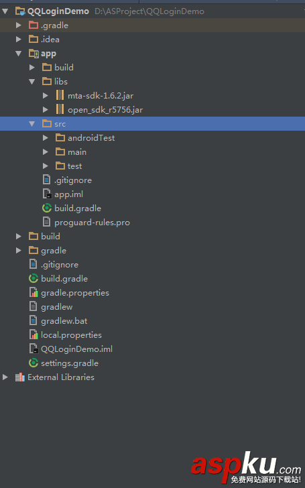The width and height of the screenshot is (305, 488).
Task: Click the local.properties file icon
Action: coord(34,335)
